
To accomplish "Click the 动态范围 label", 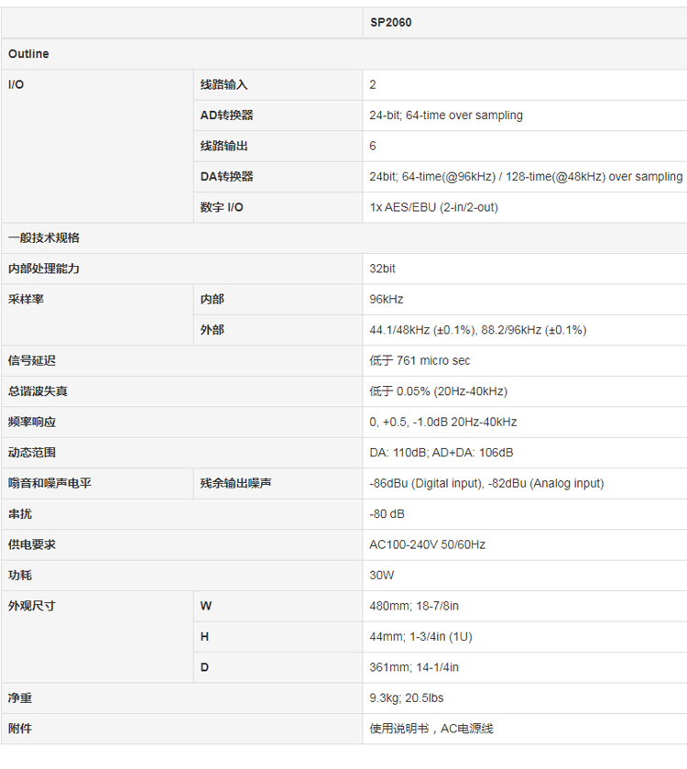I will [32, 453].
